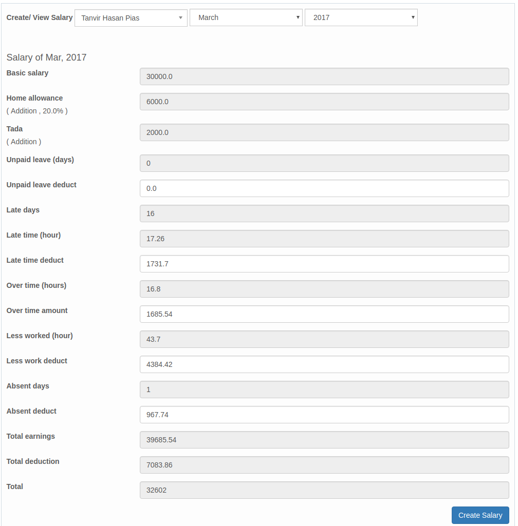Click the Total earnings field
518x526 pixels.
[x=324, y=440]
